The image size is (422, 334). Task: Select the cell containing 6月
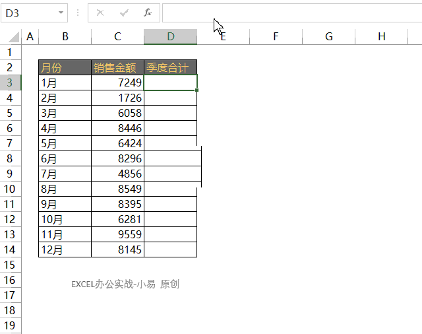[x=65, y=158]
